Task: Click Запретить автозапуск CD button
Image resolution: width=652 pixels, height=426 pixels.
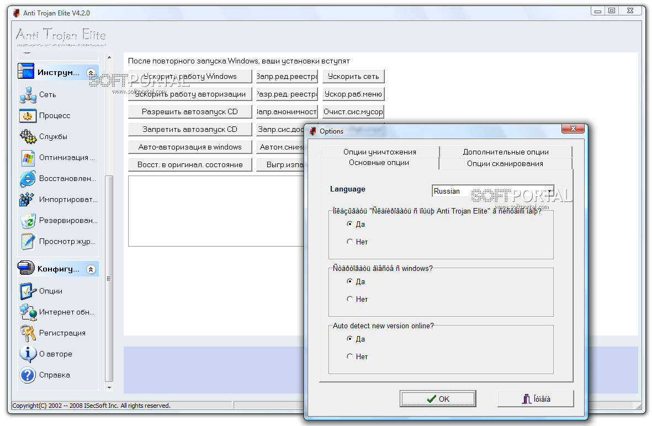Action: coord(189,129)
